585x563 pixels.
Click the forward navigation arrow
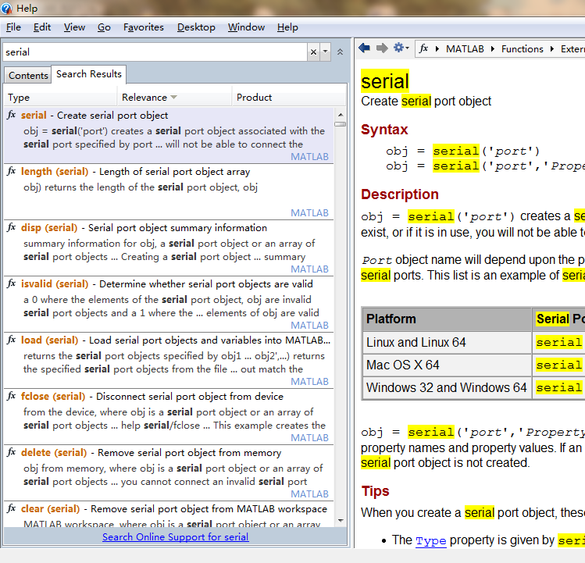(x=382, y=48)
